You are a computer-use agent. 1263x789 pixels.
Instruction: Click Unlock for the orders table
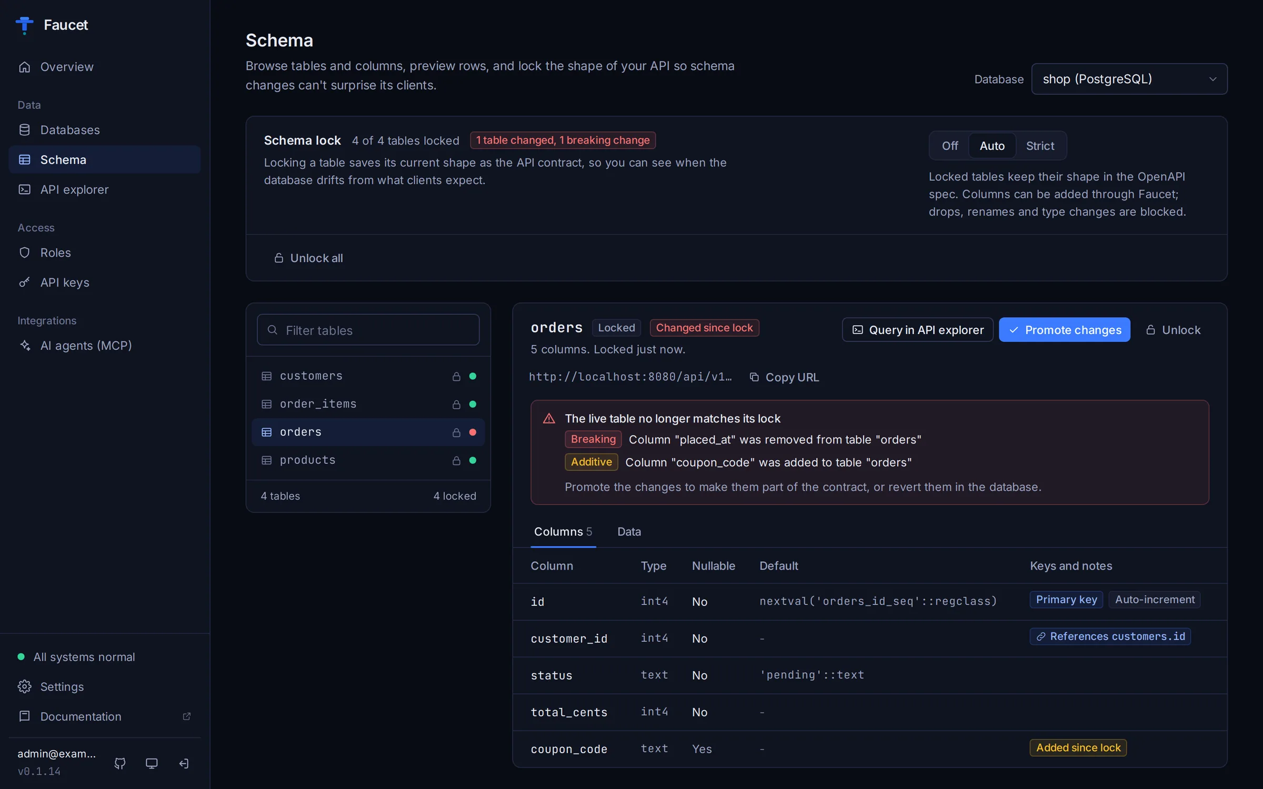point(1173,330)
